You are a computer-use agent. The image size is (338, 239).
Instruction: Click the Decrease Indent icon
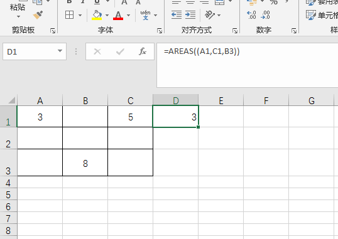tap(177, 15)
